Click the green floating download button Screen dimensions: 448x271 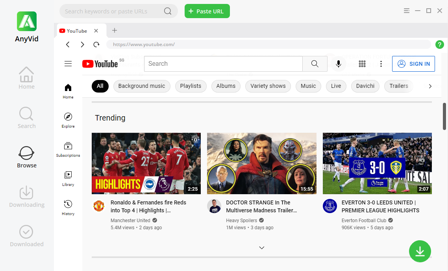point(420,251)
